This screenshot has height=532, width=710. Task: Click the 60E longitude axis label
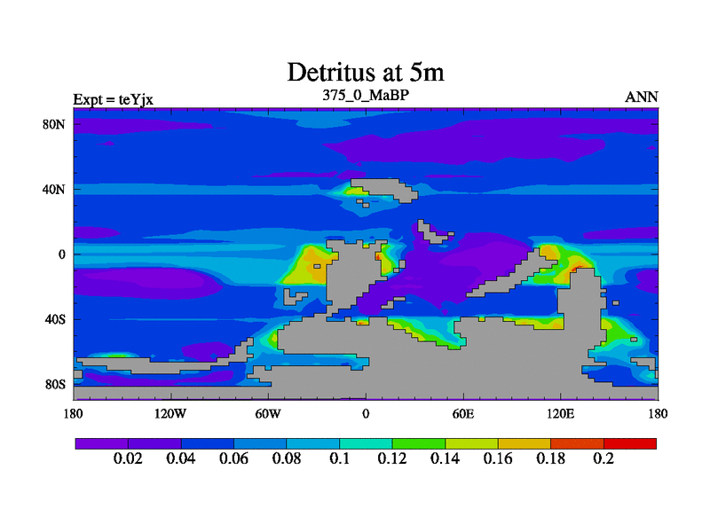462,413
